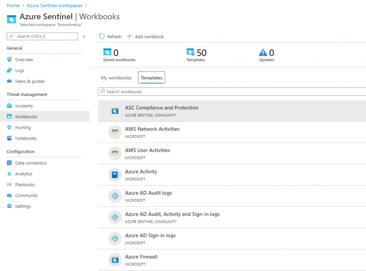Open the Notebooks sidebar entry
This screenshot has width=366, height=271.
[26, 138]
